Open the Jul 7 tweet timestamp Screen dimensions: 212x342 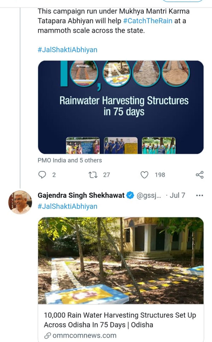pos(177,195)
